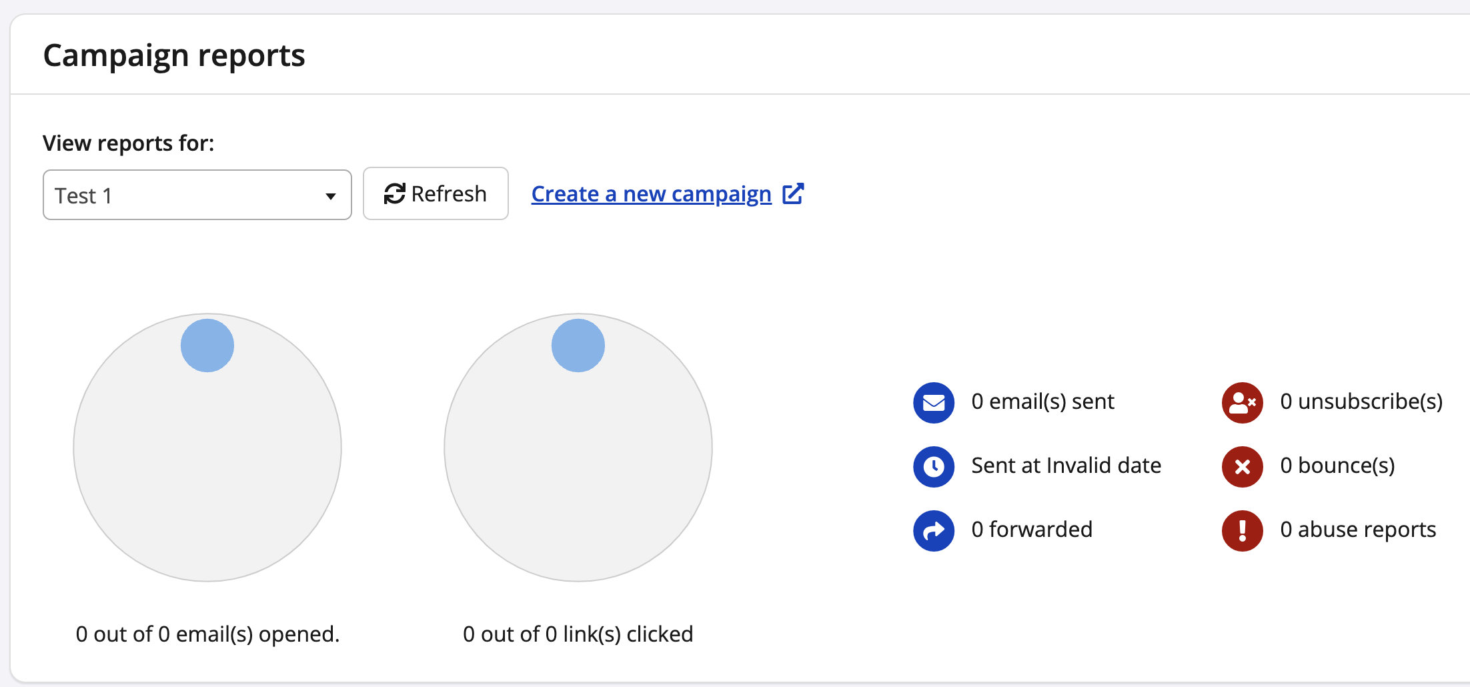
Task: Click the emails opened pie chart
Action: pyautogui.click(x=207, y=467)
